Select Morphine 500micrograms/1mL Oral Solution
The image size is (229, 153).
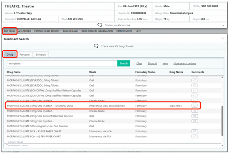click(112, 126)
